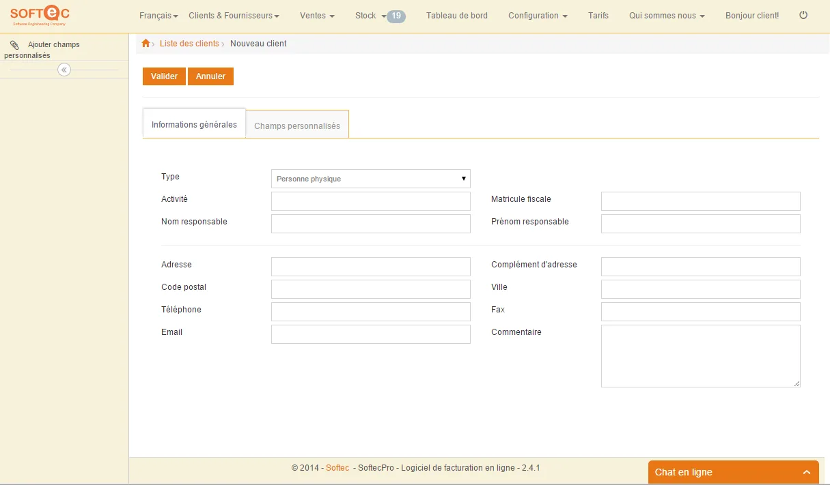Click the Email input field
Viewport: 830px width, 485px height.
[x=371, y=334]
